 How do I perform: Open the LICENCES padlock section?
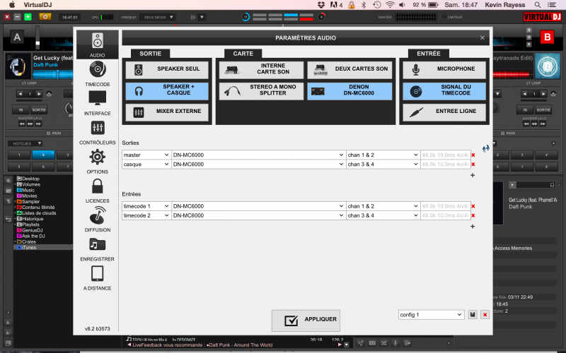[97, 191]
